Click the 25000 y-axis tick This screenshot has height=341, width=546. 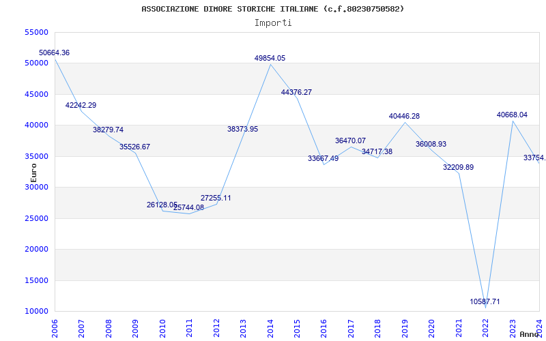pyautogui.click(x=36, y=218)
